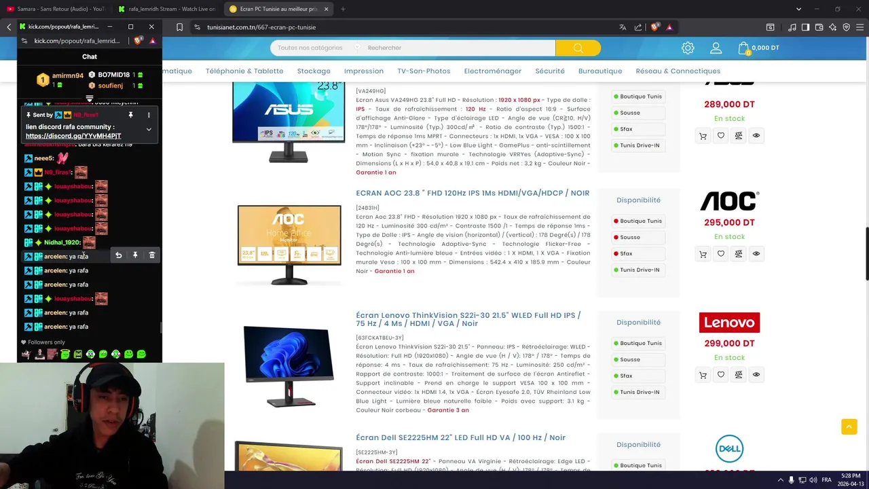The image size is (869, 489).
Task: Open the Lenovo ThinkVision S22i-30 product link
Action: pyautogui.click(x=468, y=319)
